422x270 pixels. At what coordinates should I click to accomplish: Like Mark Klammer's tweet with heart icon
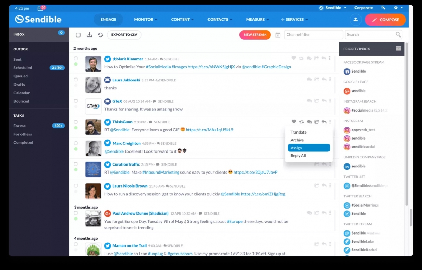point(294,58)
